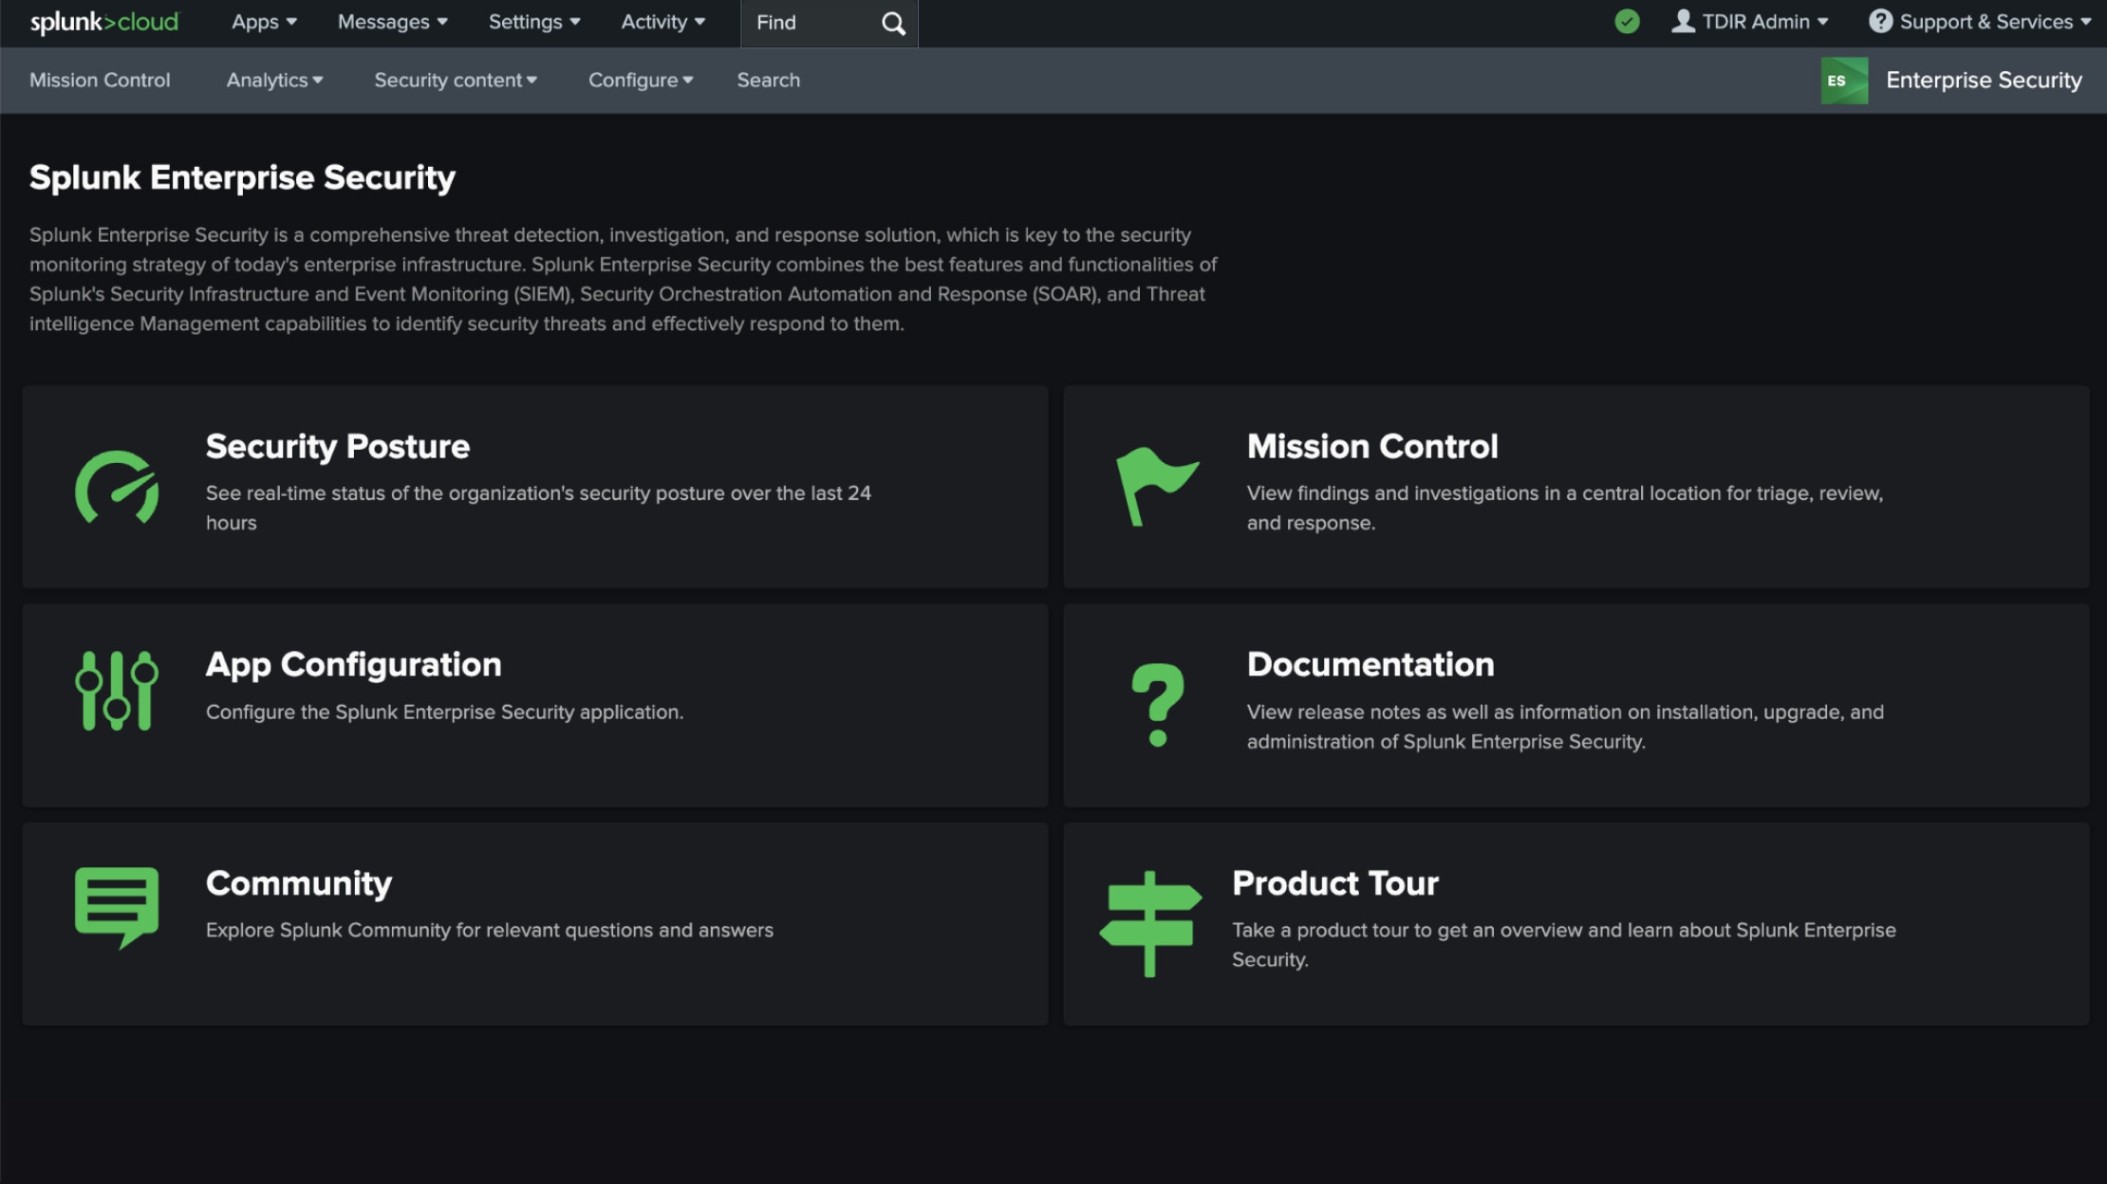This screenshot has height=1184, width=2107.
Task: Click the Find magnifying glass icon
Action: (x=893, y=23)
